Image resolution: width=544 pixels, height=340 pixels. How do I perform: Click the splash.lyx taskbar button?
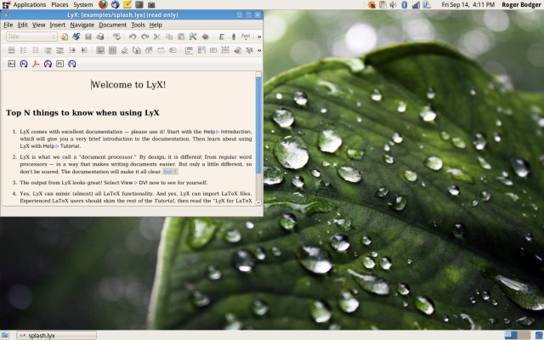[x=57, y=336]
